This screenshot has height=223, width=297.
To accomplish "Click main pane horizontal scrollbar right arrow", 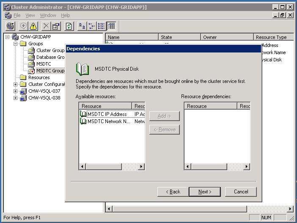I will (290, 209).
